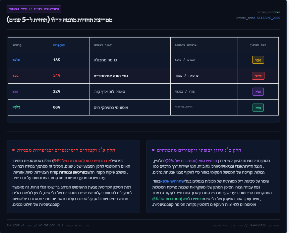Image resolution: width=289 pixels, height=233 pixels.
Task: Click the purple תרחיש גמא 22% probability text
Action: pyautogui.click(x=191, y=161)
